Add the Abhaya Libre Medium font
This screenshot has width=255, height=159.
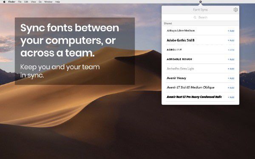(231, 31)
